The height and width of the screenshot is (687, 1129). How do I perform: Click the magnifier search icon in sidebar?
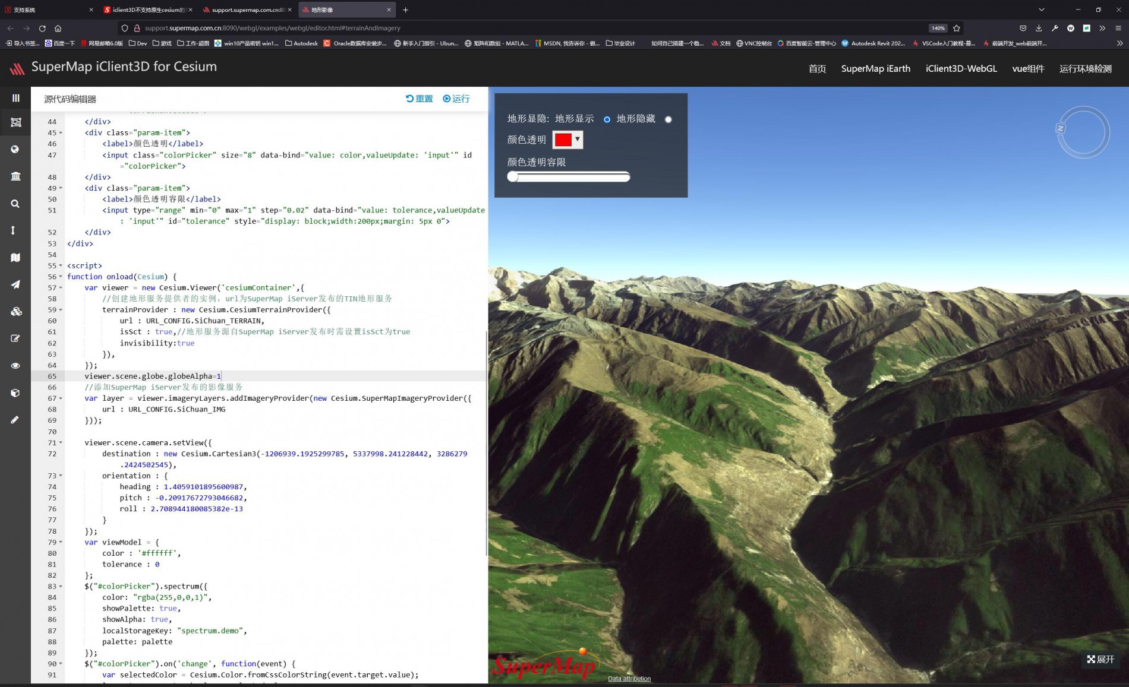pyautogui.click(x=15, y=204)
